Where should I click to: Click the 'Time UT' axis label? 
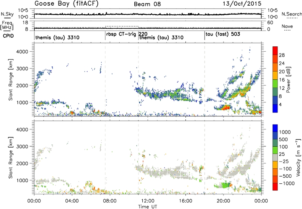pos(148,206)
